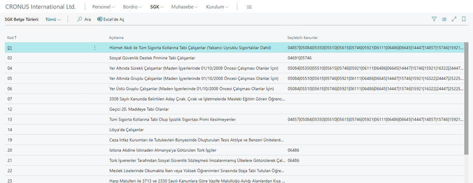Click the description Libya'da Çalışanlar
Viewport: 473px width, 183px height.
pyautogui.click(x=127, y=129)
